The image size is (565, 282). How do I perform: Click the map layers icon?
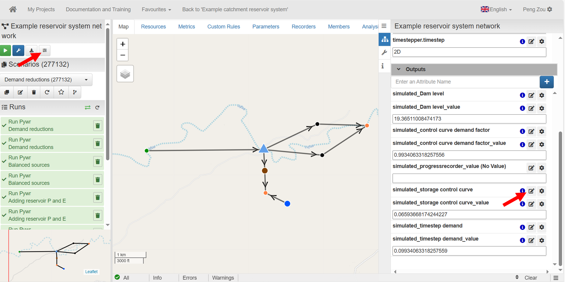coord(125,74)
